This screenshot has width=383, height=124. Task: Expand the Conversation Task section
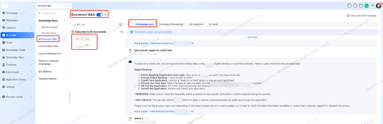coord(51,46)
